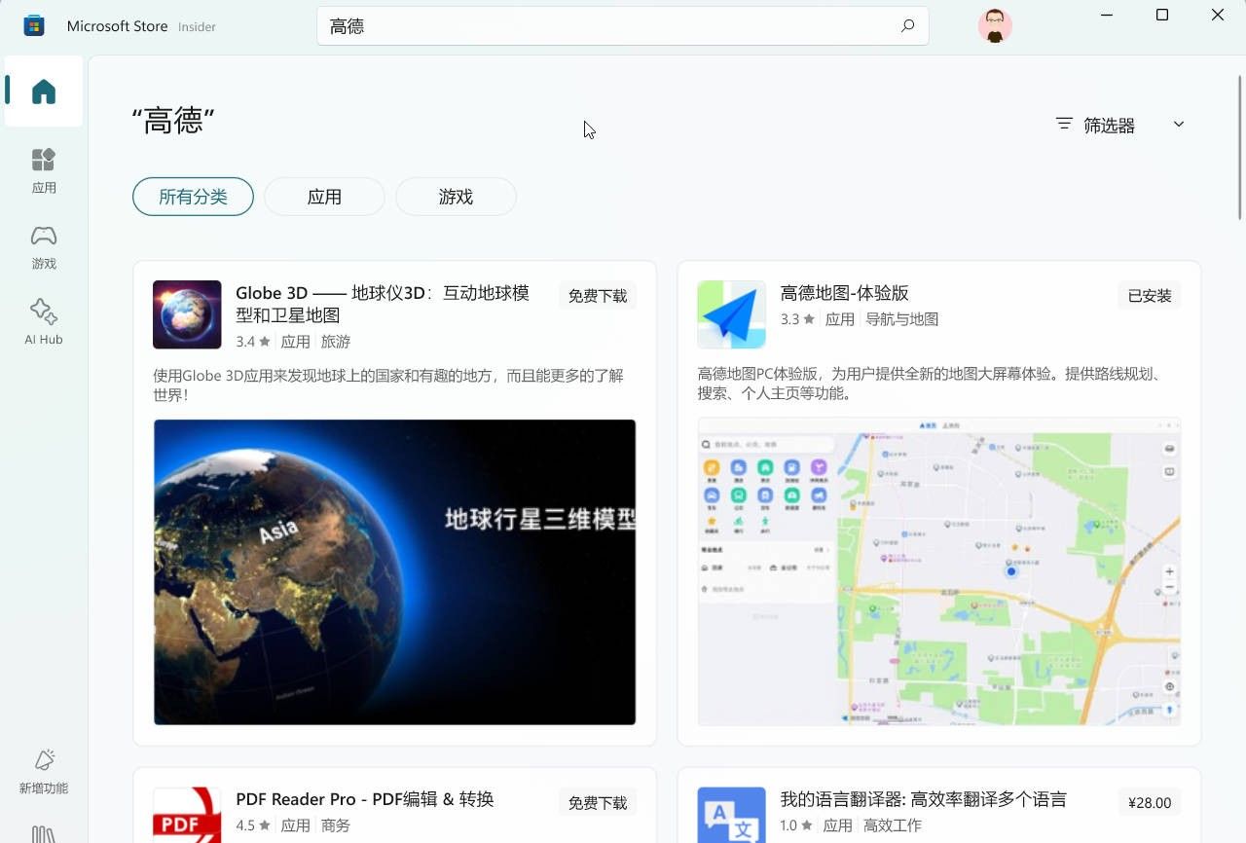The image size is (1246, 843).
Task: Click the search magnifier icon
Action: (907, 26)
